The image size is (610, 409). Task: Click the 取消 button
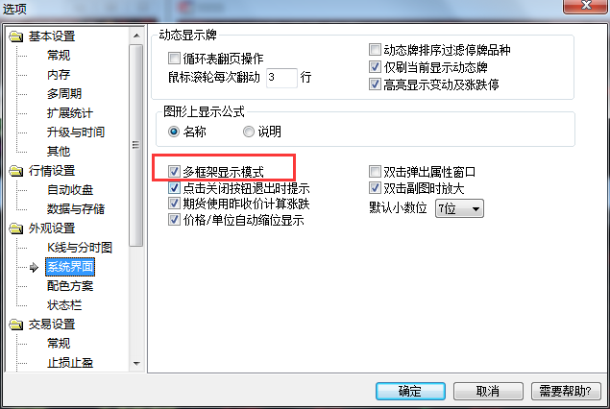pos(488,391)
